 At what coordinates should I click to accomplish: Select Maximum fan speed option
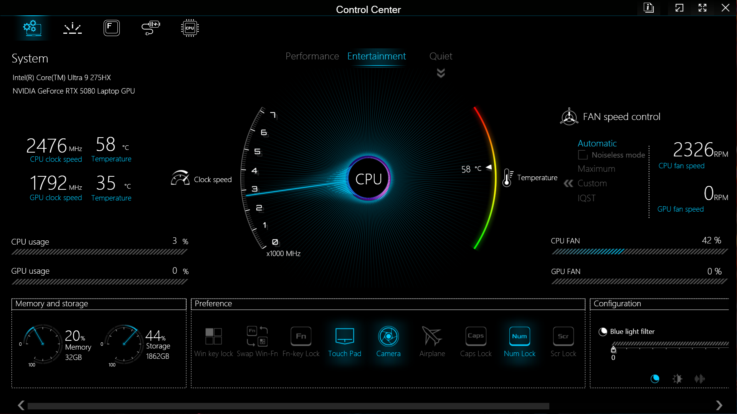pyautogui.click(x=596, y=169)
